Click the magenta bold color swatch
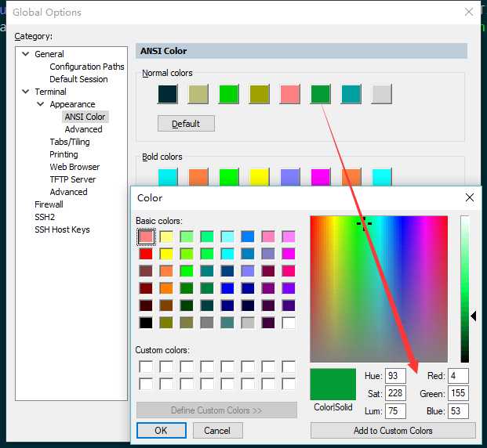 coord(321,177)
